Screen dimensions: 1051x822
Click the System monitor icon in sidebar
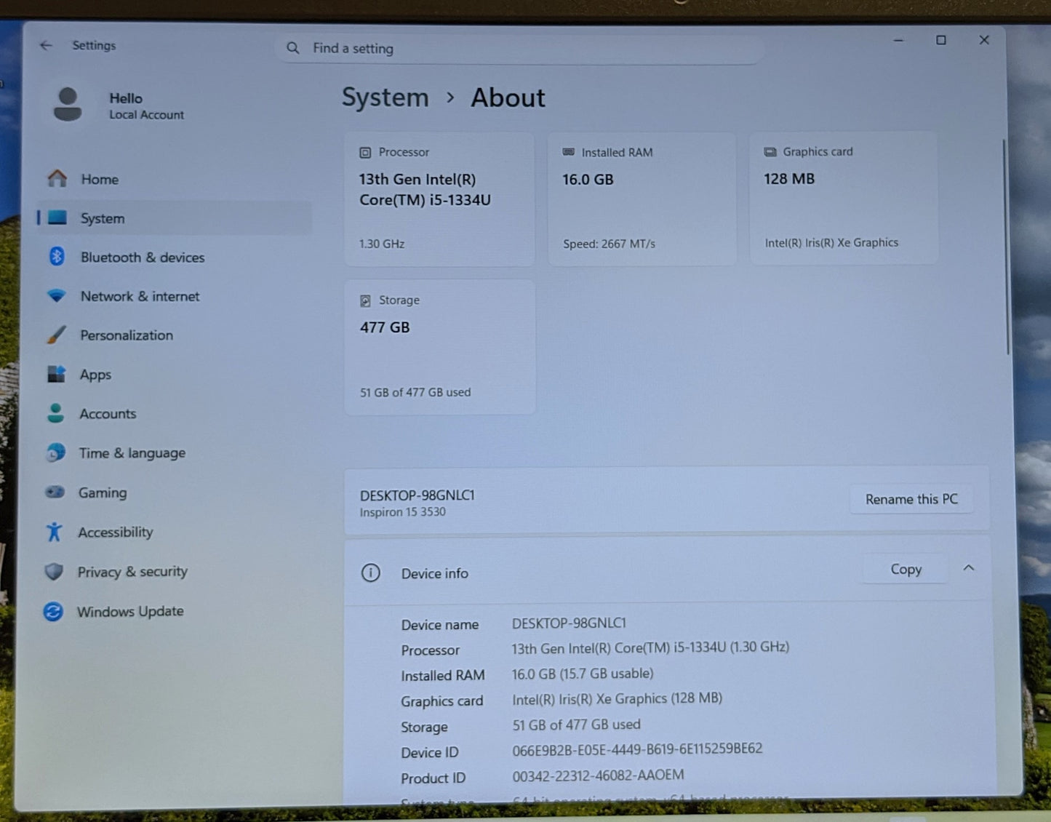(57, 218)
